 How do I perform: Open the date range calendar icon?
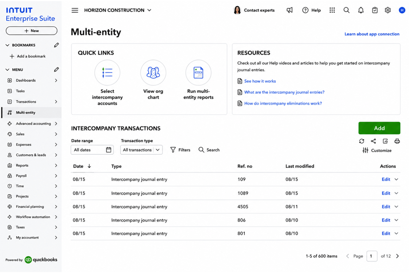tap(109, 150)
